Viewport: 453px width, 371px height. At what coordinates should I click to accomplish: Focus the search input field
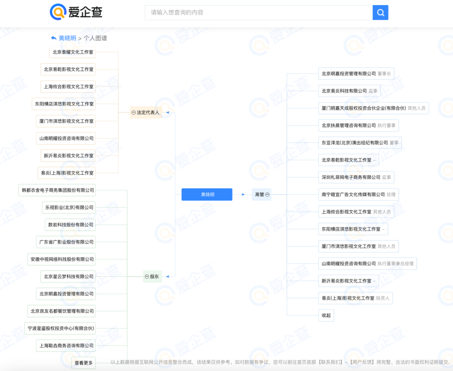(258, 13)
